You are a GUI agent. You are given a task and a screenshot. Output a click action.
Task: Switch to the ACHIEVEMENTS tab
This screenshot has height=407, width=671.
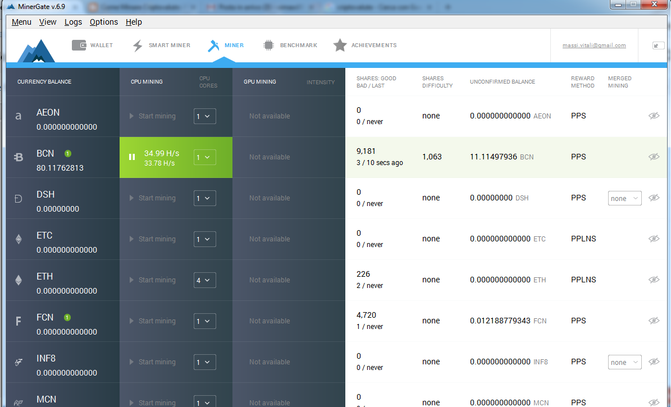[x=365, y=45]
